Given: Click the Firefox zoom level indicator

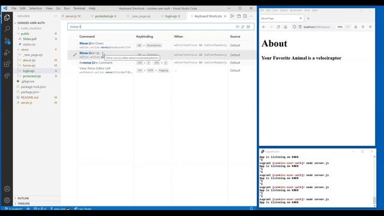Looking at the screenshot, I should [340, 27].
